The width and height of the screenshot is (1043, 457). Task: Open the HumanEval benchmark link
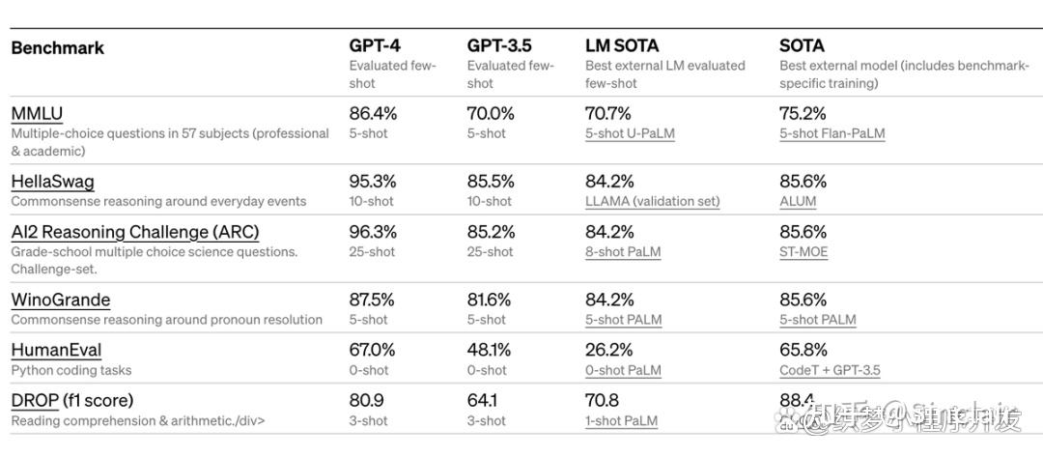click(x=56, y=350)
